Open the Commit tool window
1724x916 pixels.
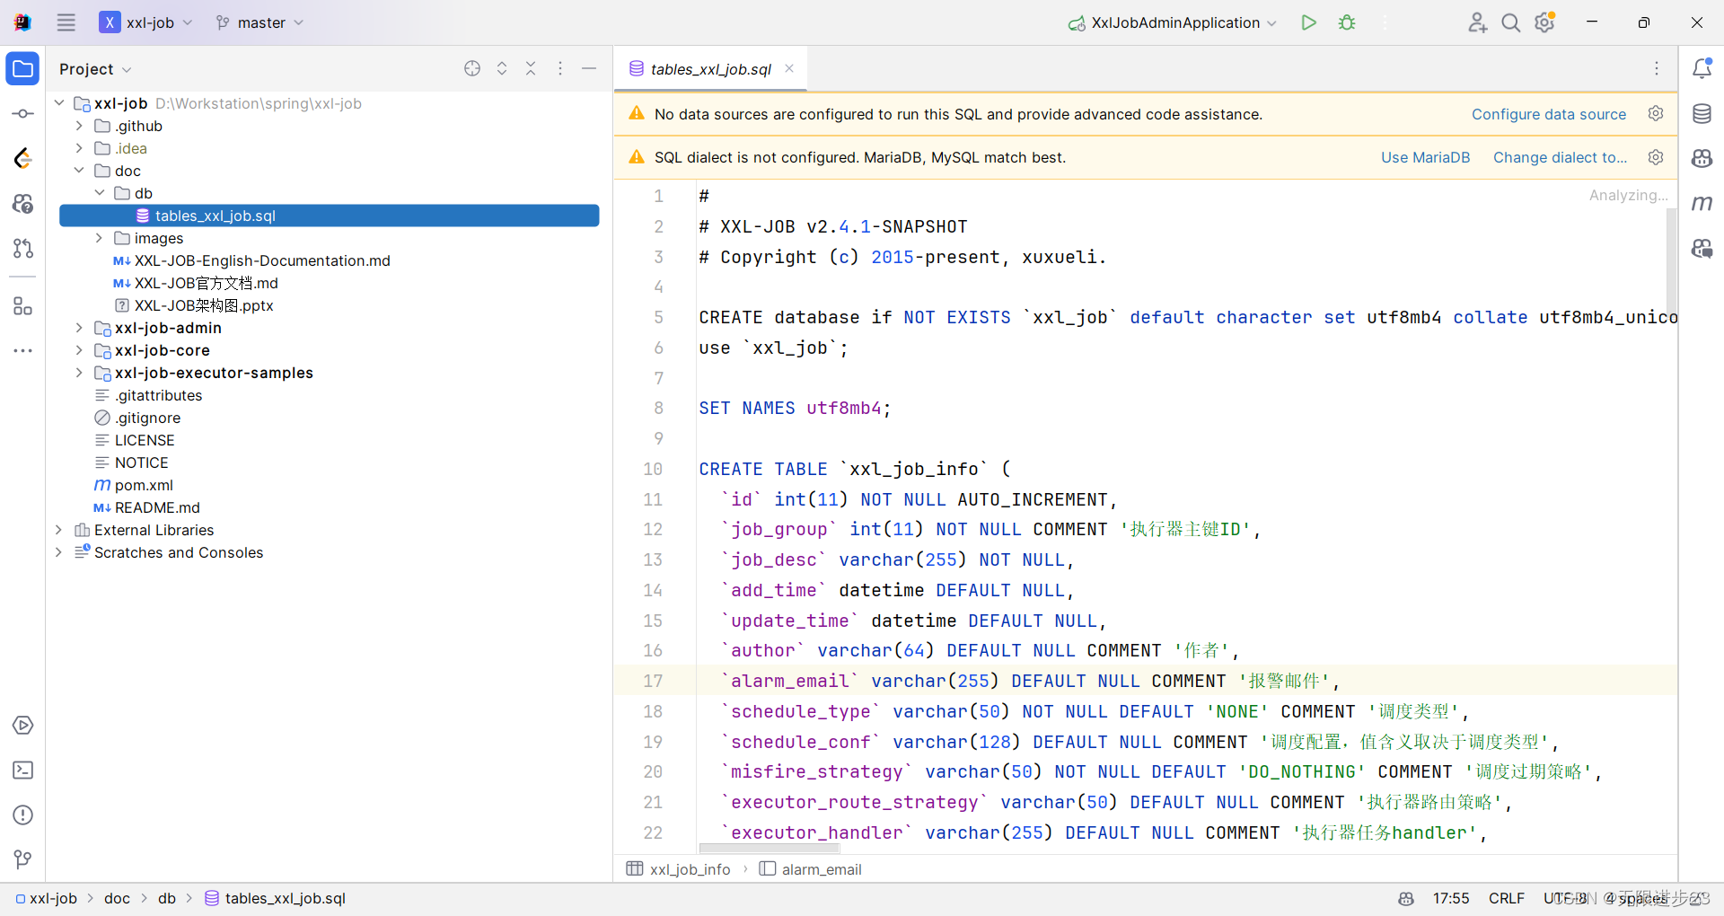[x=22, y=113]
